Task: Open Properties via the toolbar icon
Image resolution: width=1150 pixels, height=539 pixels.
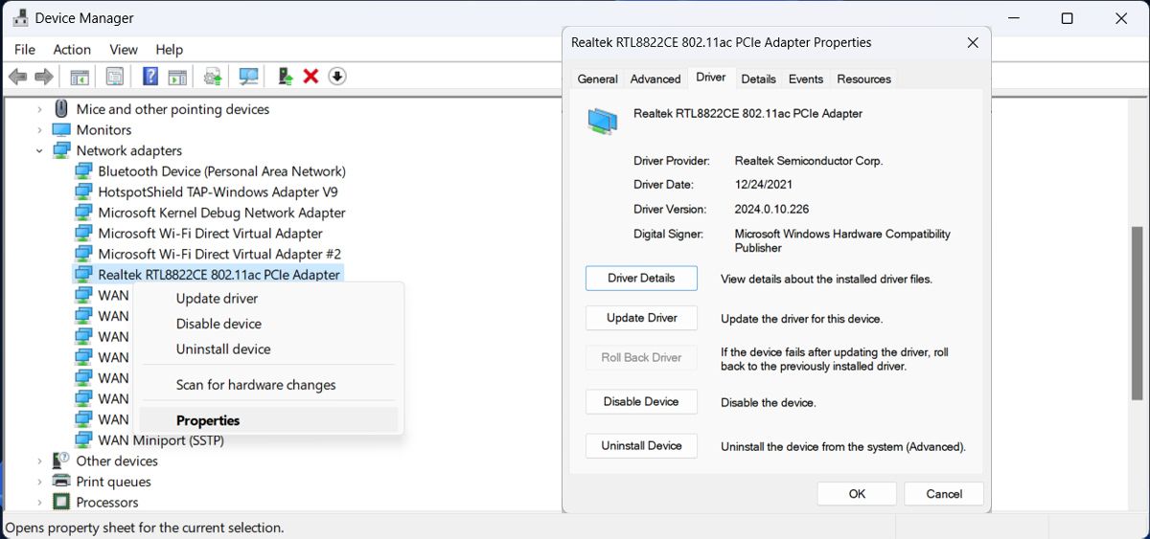Action: [115, 77]
